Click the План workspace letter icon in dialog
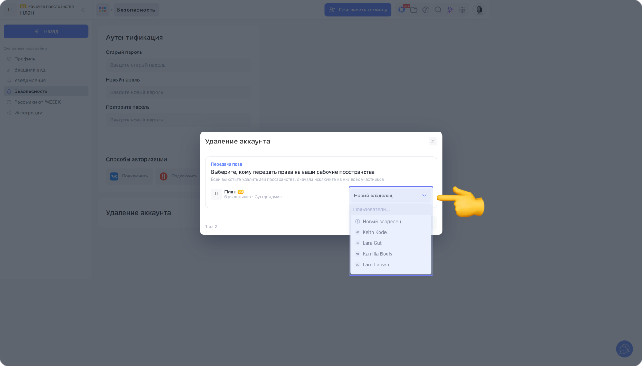 pyautogui.click(x=216, y=194)
